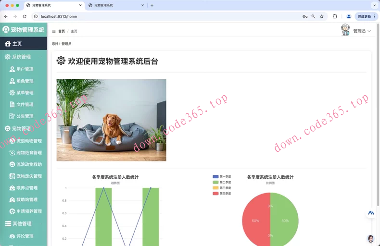Open 喂养点管理 in the sidebar
This screenshot has width=380, height=246.
[23, 188]
